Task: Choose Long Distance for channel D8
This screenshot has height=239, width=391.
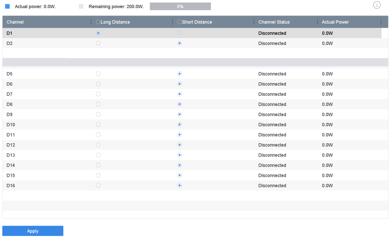Action: tap(98, 104)
